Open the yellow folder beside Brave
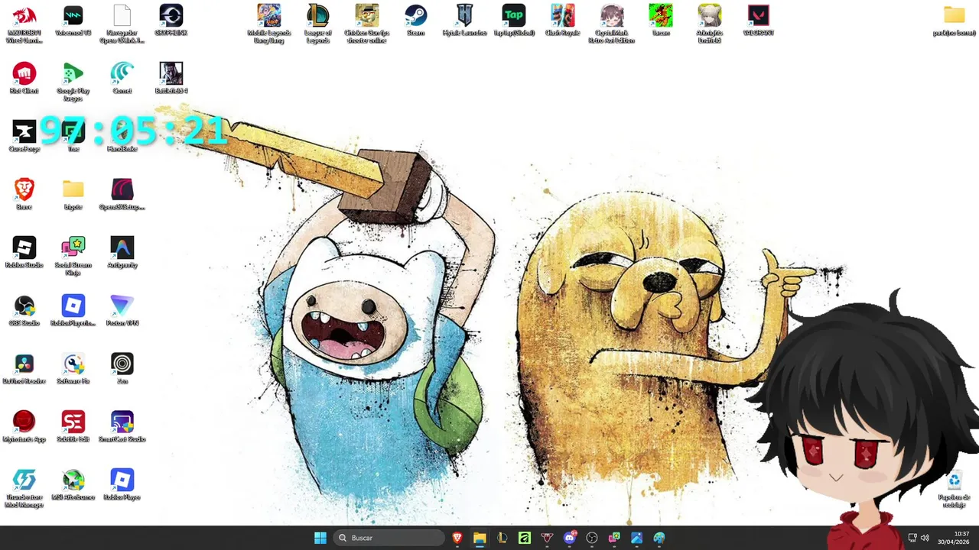This screenshot has width=979, height=550. click(73, 196)
